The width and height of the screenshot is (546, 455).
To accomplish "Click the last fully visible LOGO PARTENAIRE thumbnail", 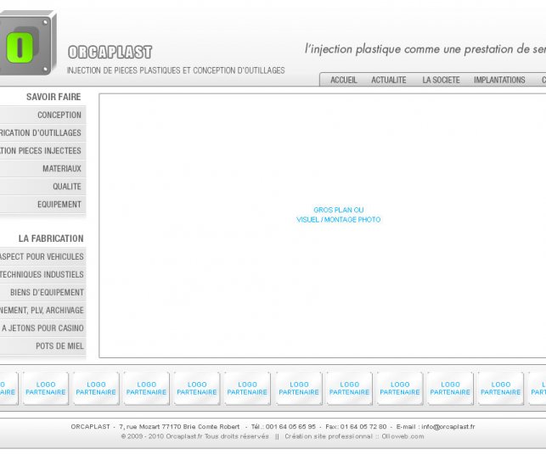I will tap(500, 388).
